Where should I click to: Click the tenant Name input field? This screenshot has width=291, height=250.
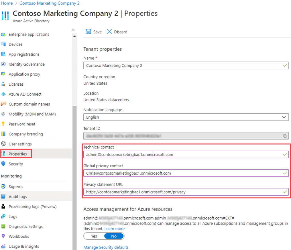point(186,65)
